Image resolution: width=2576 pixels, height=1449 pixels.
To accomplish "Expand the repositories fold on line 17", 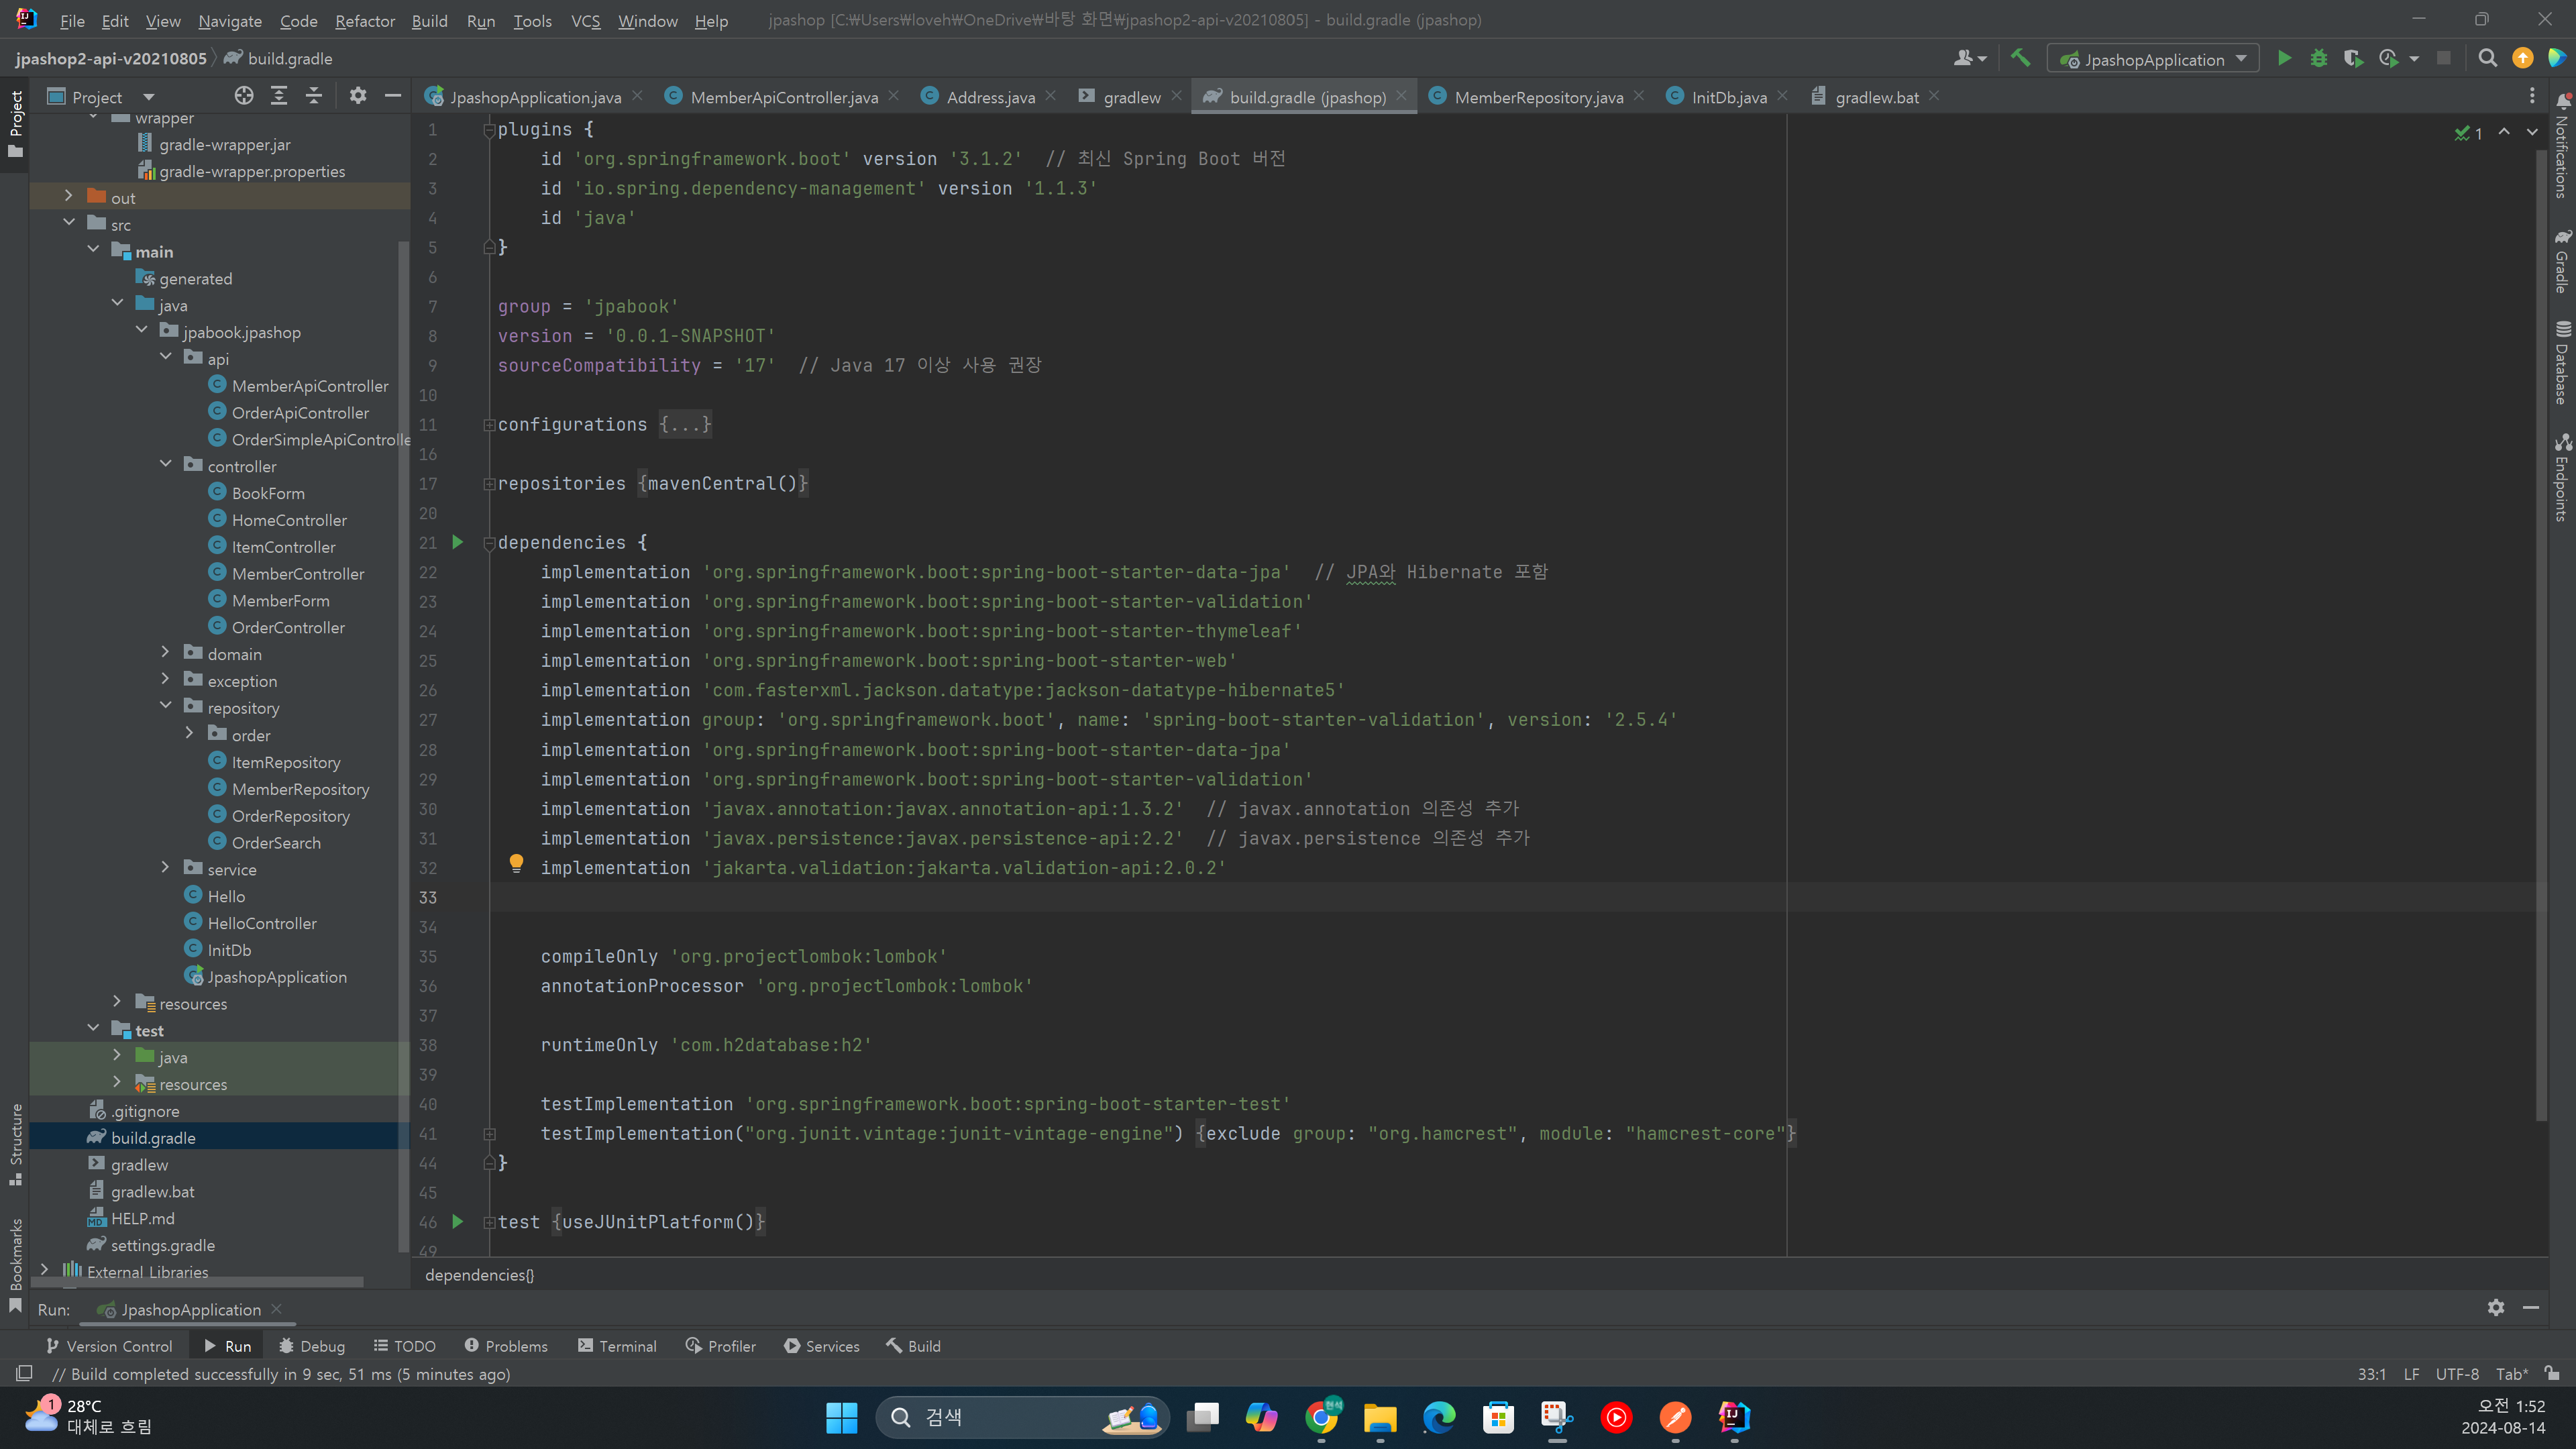I will click(x=490, y=484).
